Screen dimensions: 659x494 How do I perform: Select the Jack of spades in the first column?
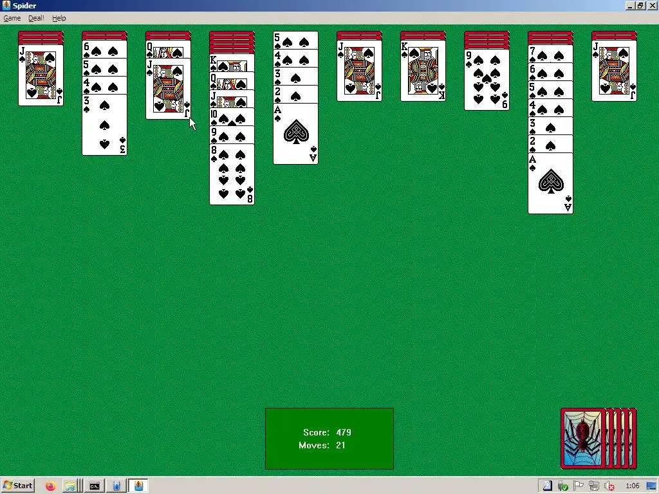tap(41, 75)
